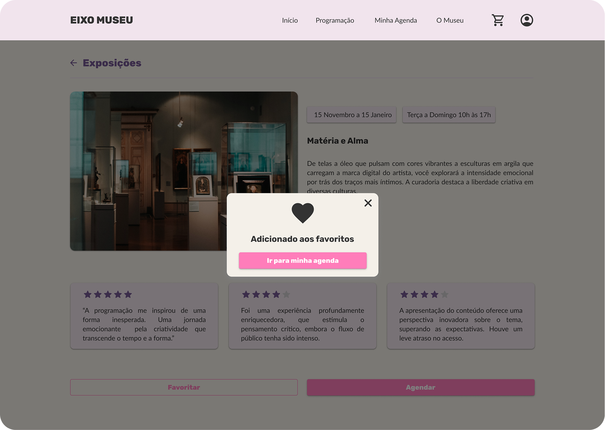The height and width of the screenshot is (430, 605).
Task: Click the heart icon in the popup
Action: pos(303,213)
